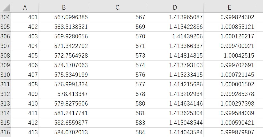Screen dimensions: 263x137
Task: Click cell containing 571.3422792
Action: (x=64, y=46)
